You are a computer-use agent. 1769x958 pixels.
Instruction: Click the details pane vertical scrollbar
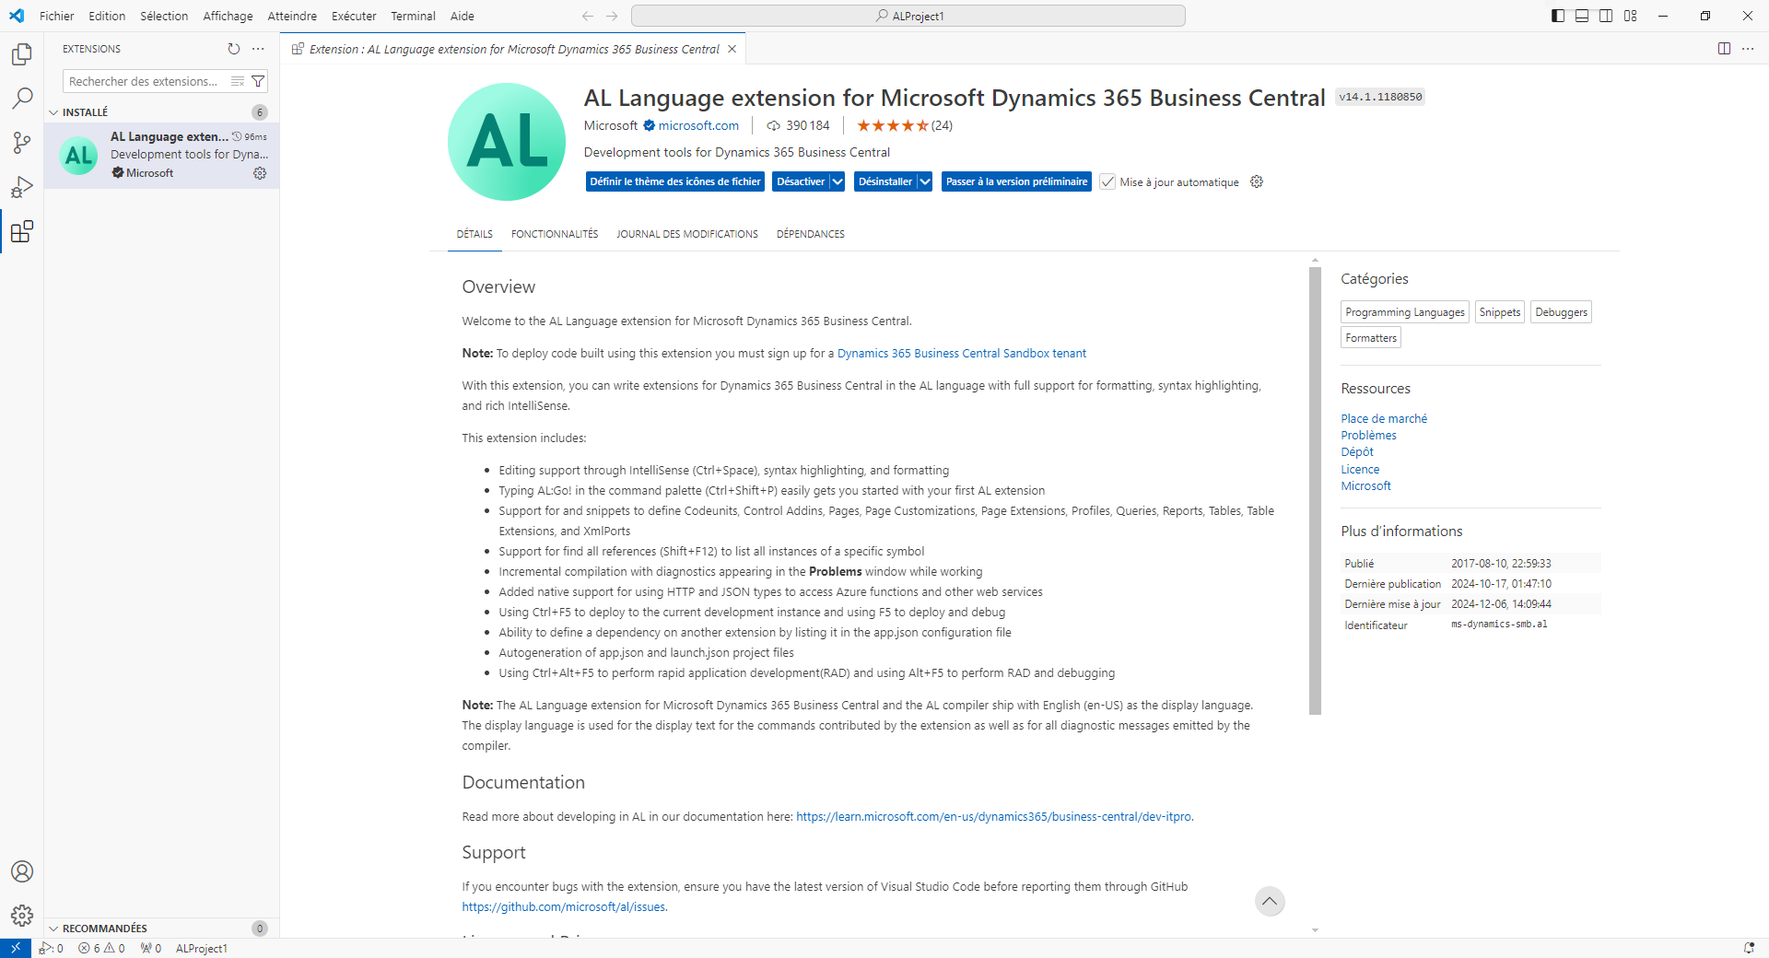(x=1315, y=491)
